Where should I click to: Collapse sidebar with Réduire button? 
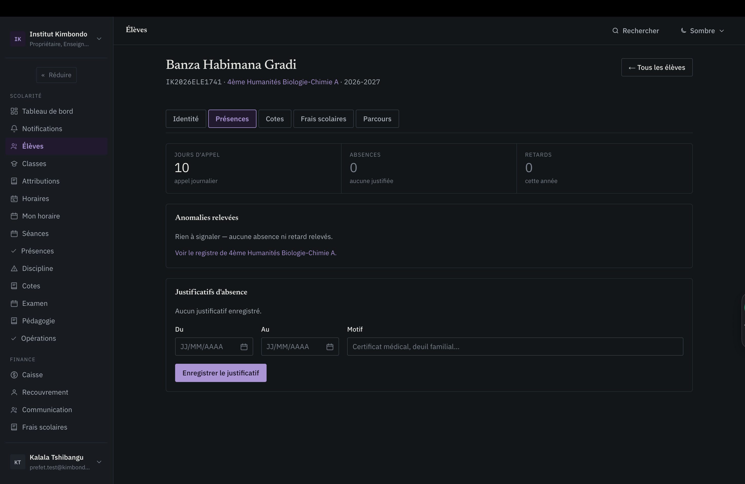[x=56, y=75]
